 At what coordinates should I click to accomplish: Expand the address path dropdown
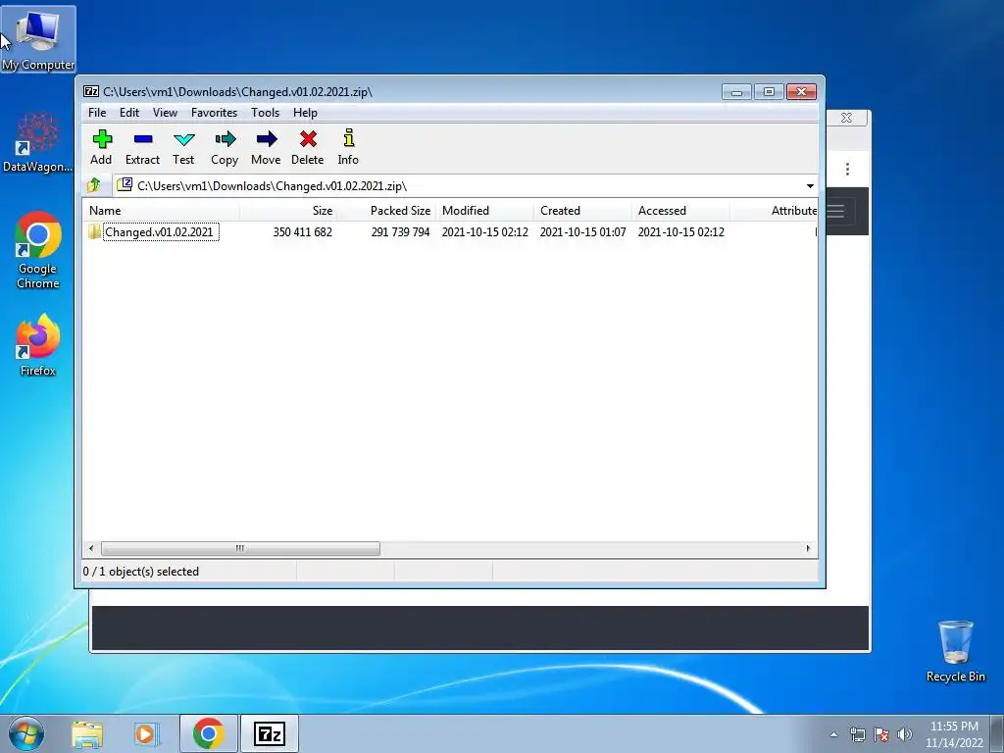pos(810,186)
